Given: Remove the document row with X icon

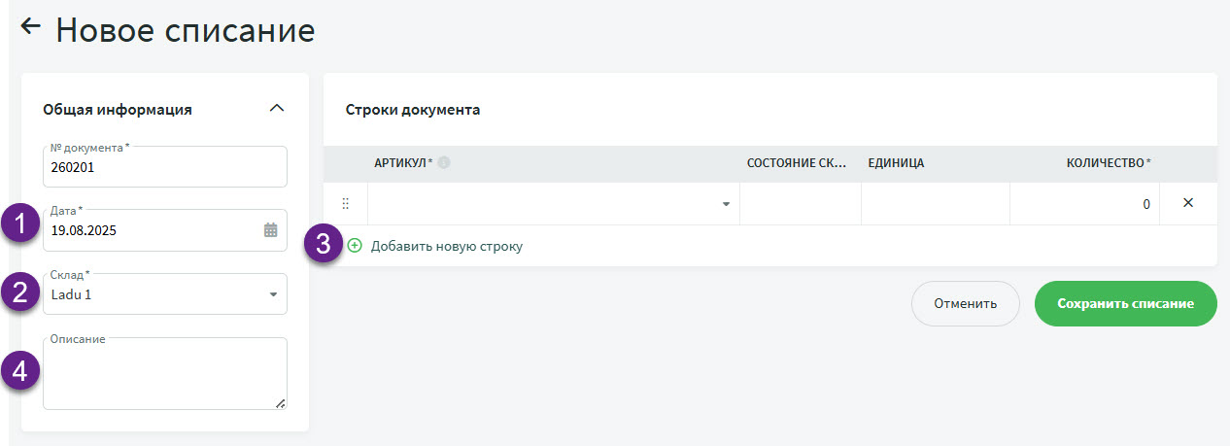Looking at the screenshot, I should pyautogui.click(x=1187, y=204).
